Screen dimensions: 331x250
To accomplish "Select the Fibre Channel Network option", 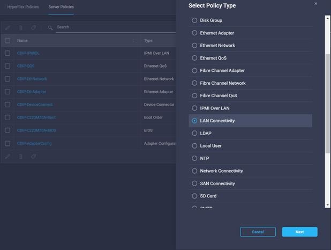I will pyautogui.click(x=194, y=83).
